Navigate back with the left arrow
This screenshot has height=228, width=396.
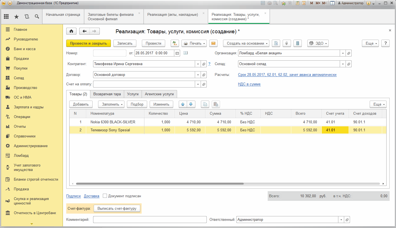(x=85, y=31)
